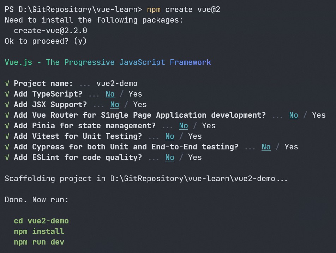Click the checkmark beside 'Add JSX Support?'
Viewport: 336px width, 253px height.
[x=7, y=105]
